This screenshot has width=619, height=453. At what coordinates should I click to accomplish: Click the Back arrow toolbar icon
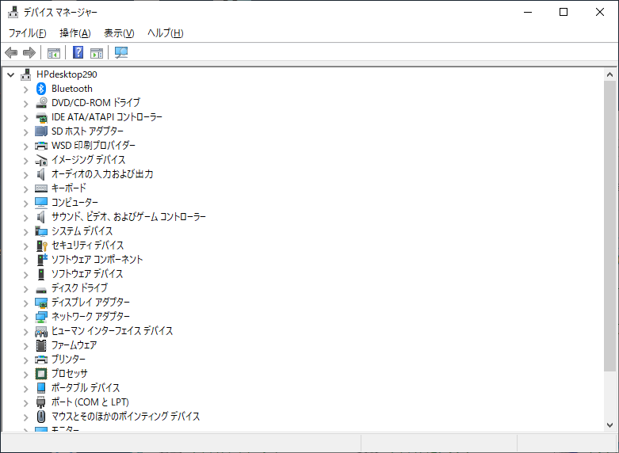(11, 52)
